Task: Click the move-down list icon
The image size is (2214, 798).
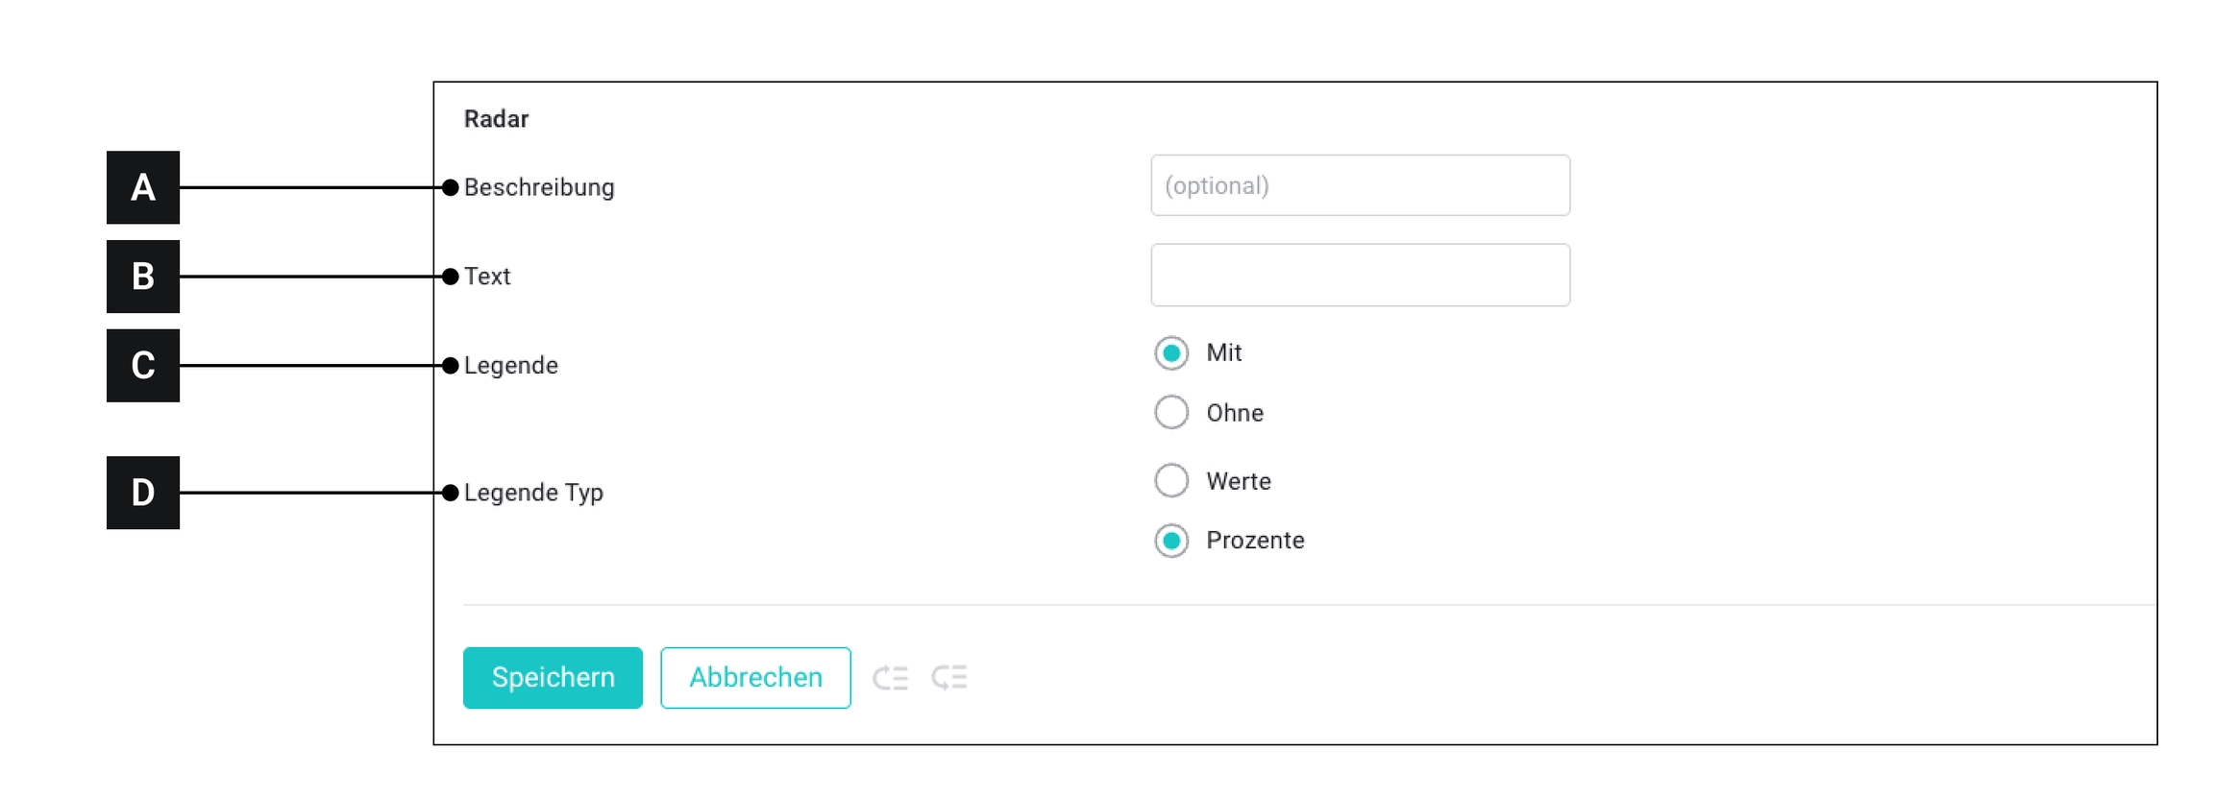Action: 949,678
